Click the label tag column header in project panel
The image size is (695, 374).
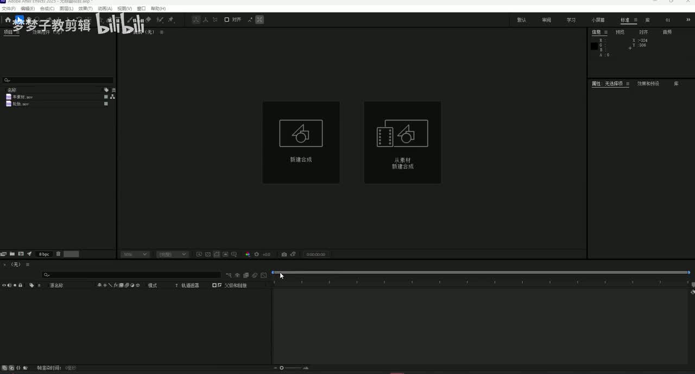(x=106, y=90)
